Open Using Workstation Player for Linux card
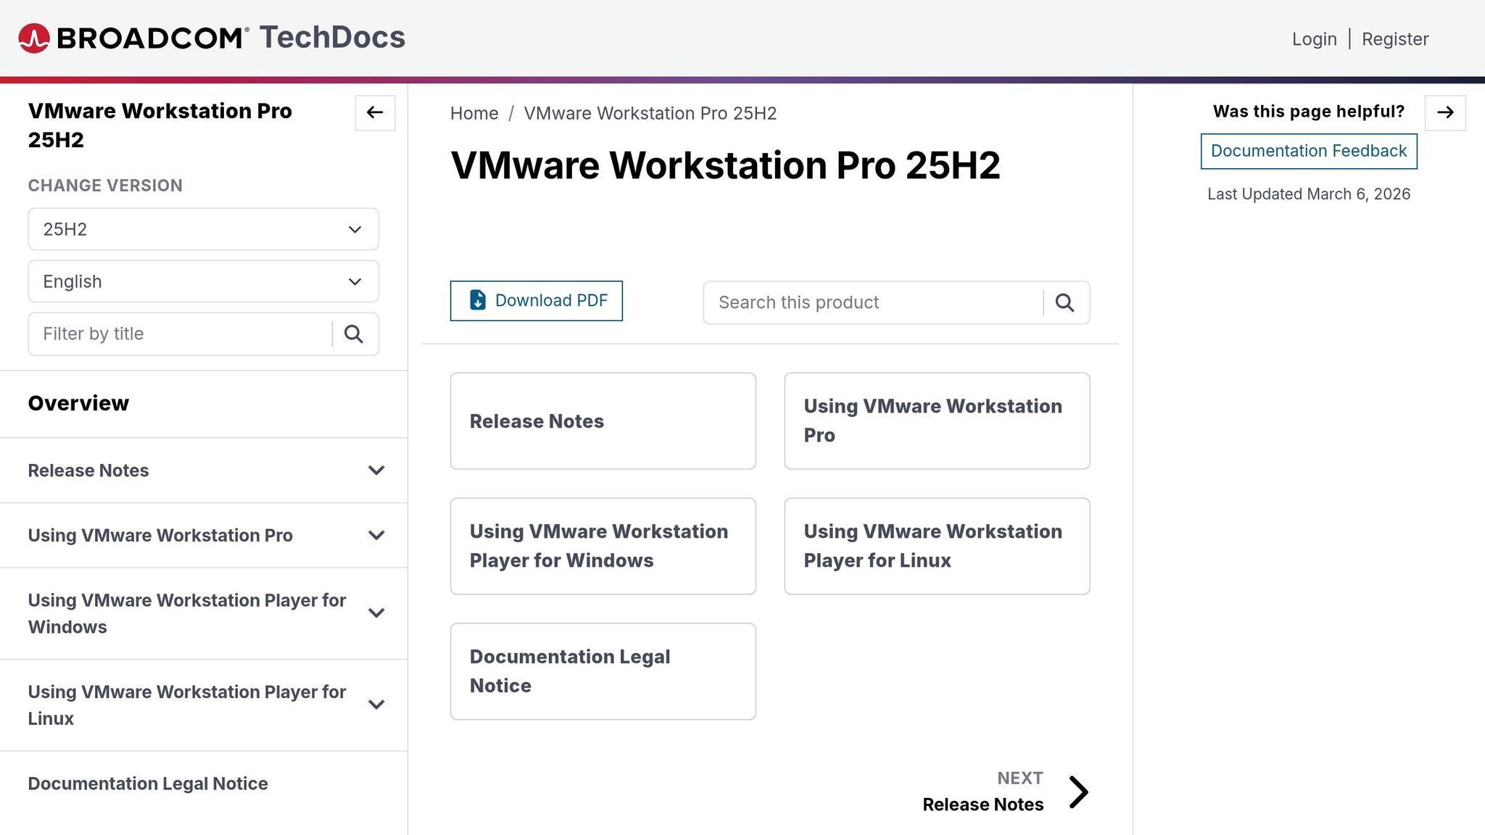Image resolution: width=1485 pixels, height=835 pixels. [937, 547]
